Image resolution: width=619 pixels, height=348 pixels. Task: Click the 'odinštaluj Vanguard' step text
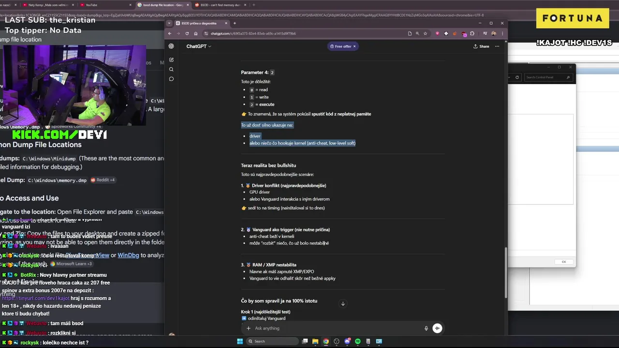tap(266, 318)
